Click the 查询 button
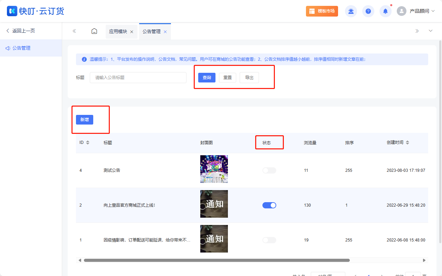 [x=207, y=78]
